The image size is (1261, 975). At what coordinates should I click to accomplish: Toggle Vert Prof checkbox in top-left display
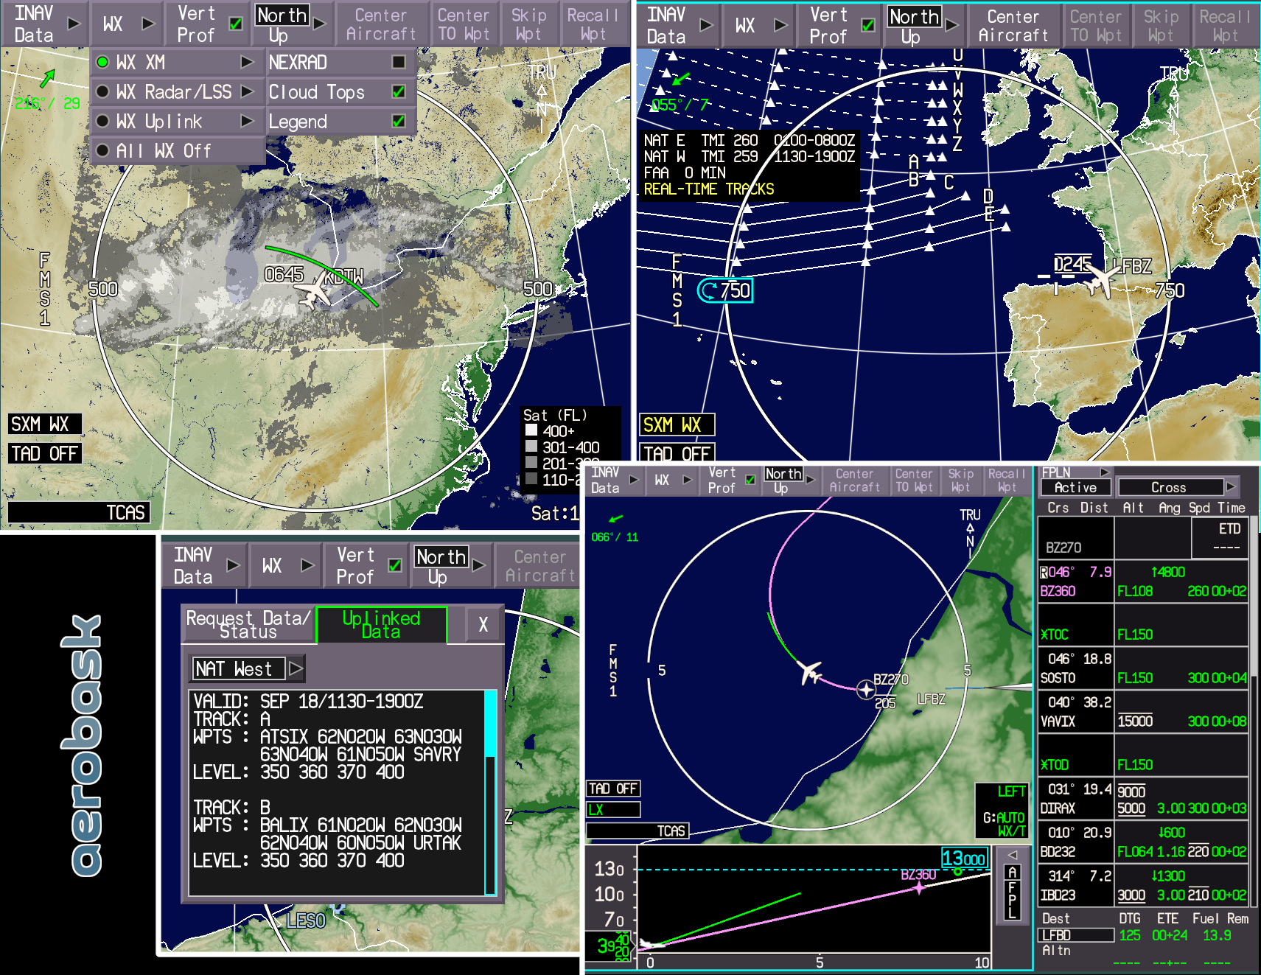[x=236, y=24]
